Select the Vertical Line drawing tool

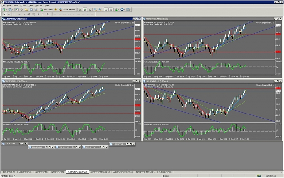point(15,14)
